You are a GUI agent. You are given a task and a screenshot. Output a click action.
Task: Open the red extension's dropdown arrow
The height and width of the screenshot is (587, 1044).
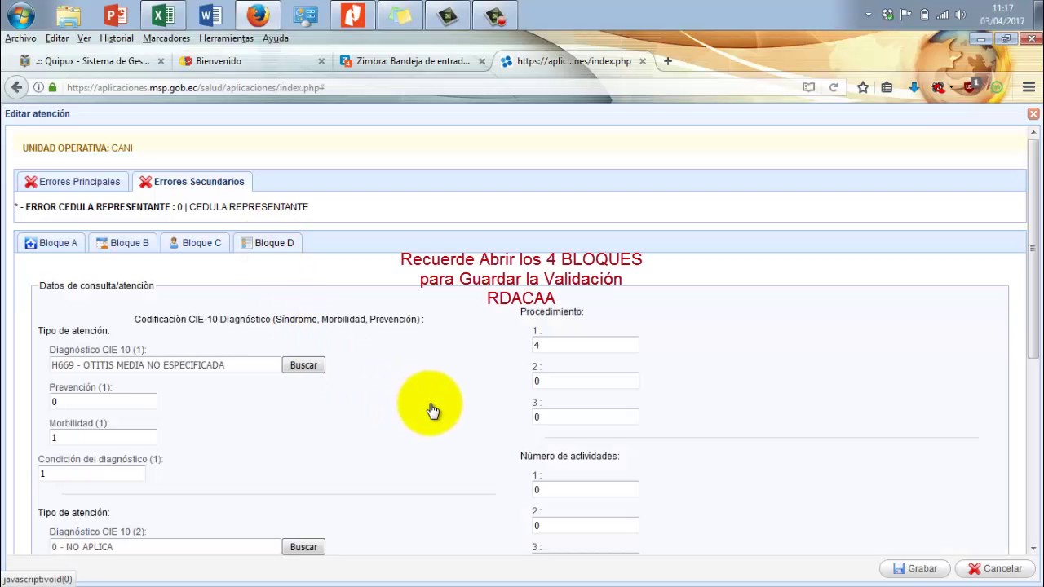click(952, 88)
